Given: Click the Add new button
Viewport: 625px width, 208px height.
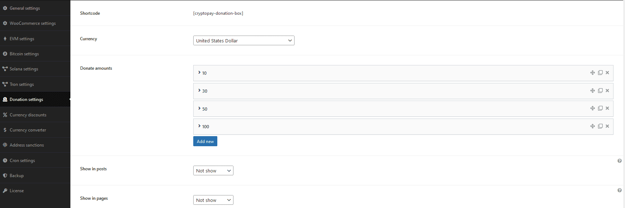Looking at the screenshot, I should [205, 141].
